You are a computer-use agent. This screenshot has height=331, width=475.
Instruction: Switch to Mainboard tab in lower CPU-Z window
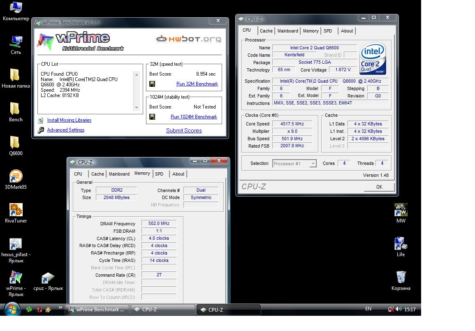tap(119, 174)
